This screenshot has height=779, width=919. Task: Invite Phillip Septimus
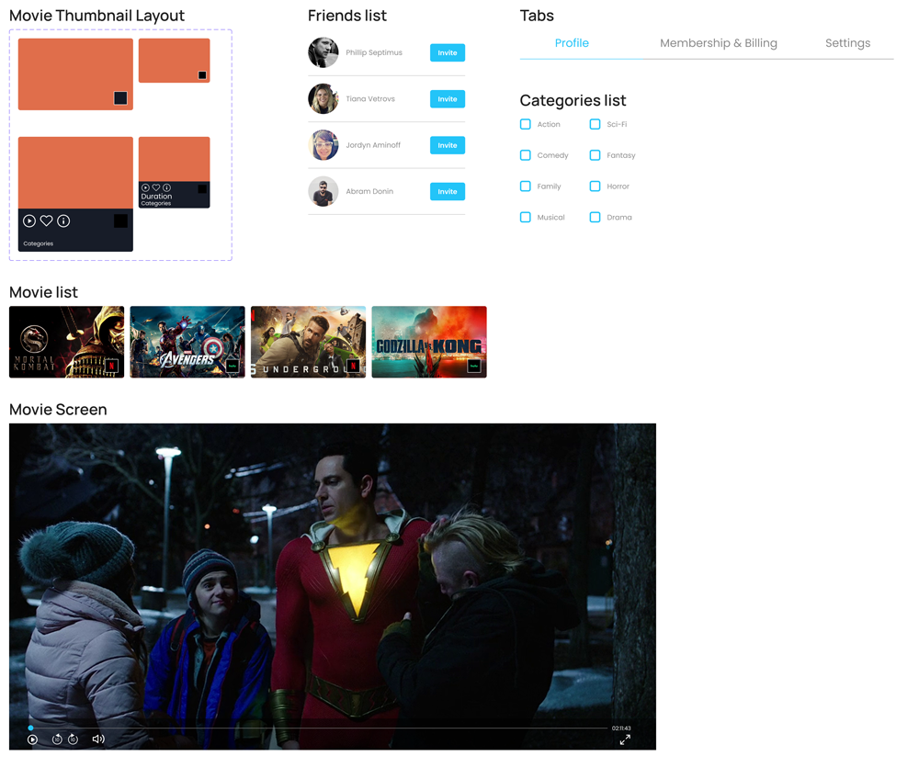click(x=448, y=52)
